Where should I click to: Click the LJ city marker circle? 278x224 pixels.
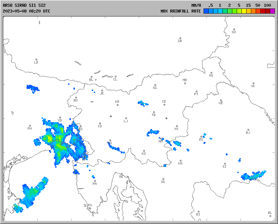(126, 118)
